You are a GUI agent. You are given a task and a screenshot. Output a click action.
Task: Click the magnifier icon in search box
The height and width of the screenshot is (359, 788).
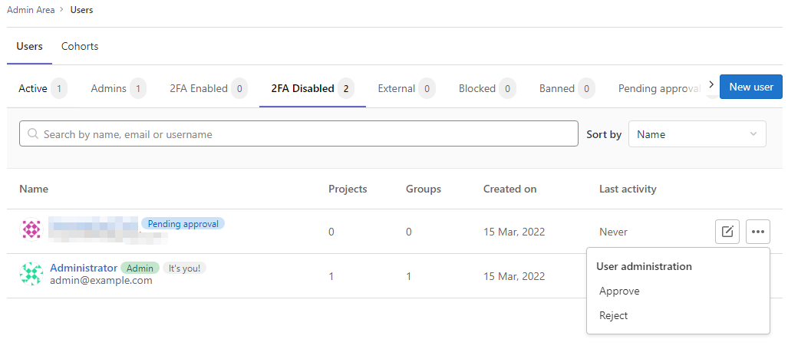click(33, 134)
